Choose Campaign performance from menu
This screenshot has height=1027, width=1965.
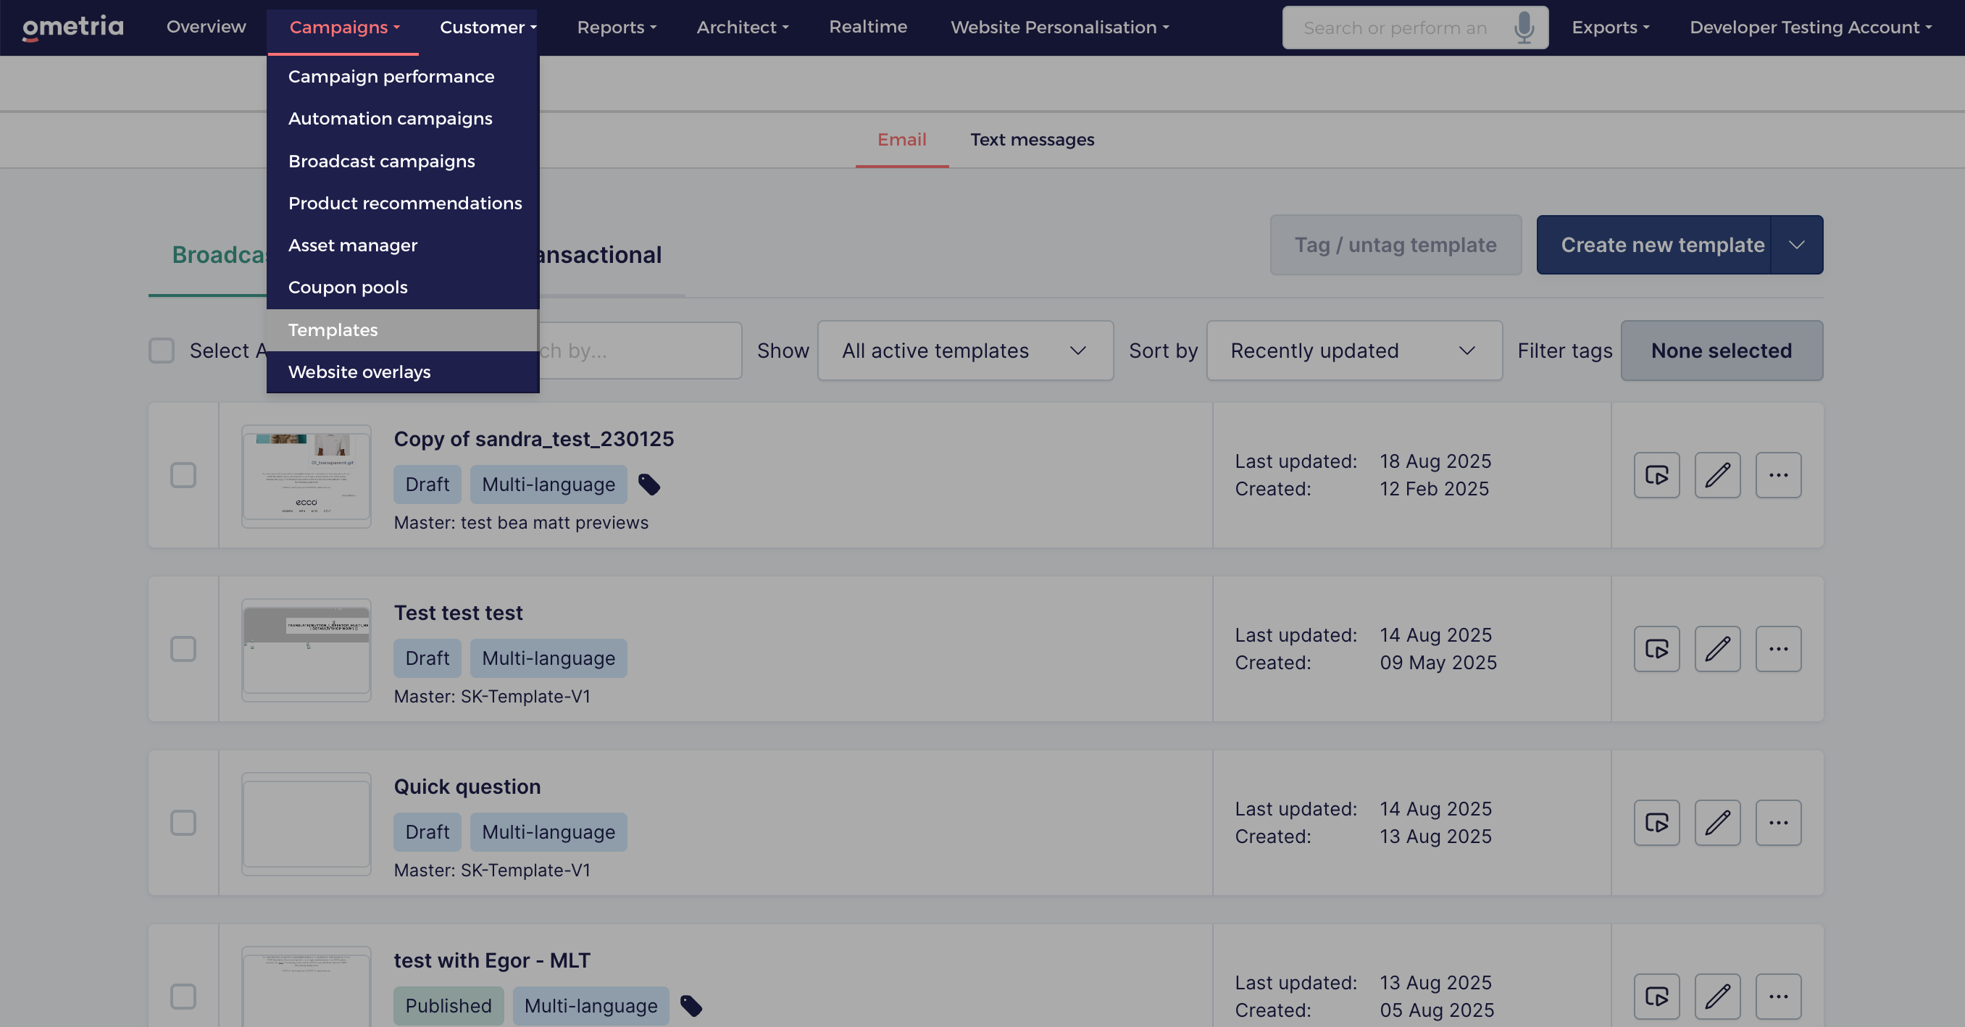(403, 76)
